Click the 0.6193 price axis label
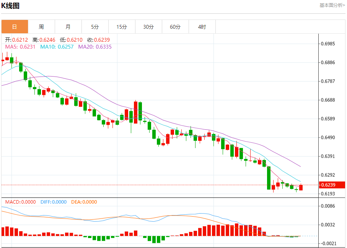This screenshot has width=347, height=248. click(328, 194)
